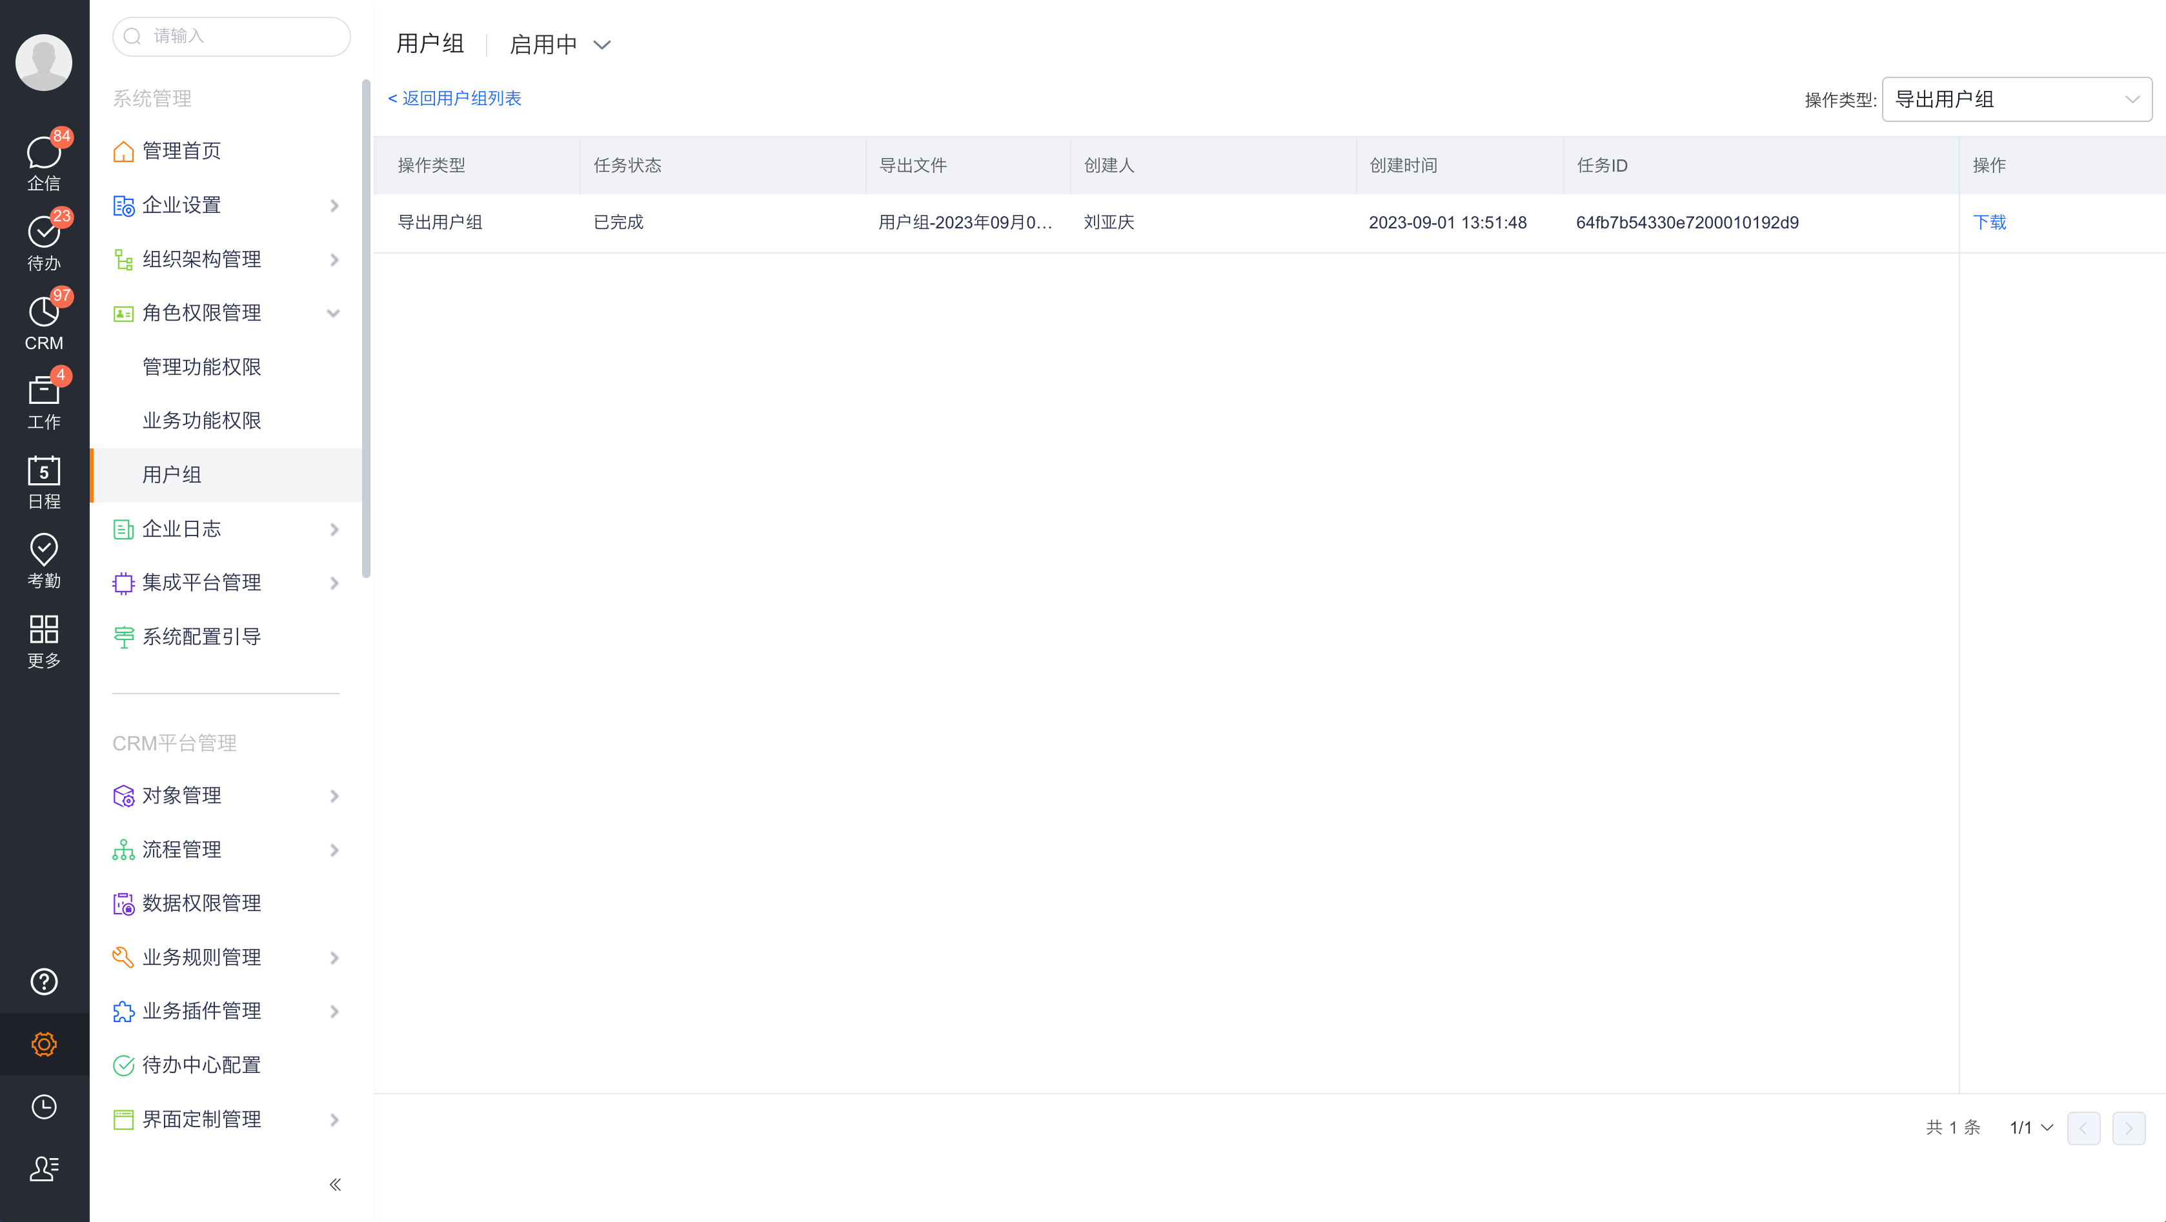Go to previous page button
Screen dimensions: 2166x1222
point(2083,1128)
